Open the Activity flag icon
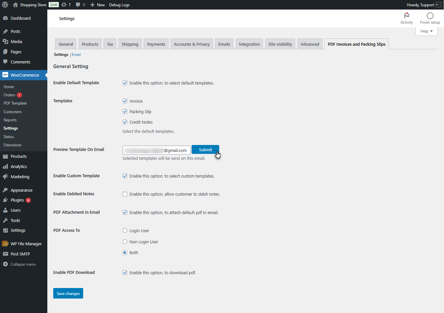Viewport: 444px width, 313px height. (x=407, y=15)
